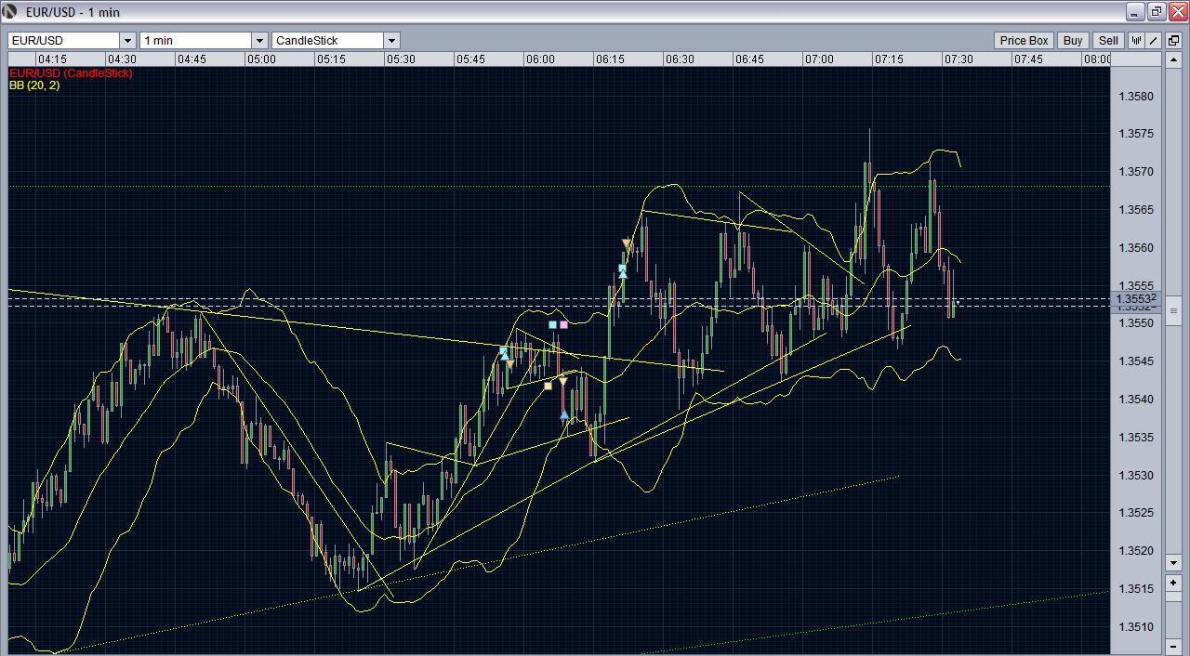Click the Sell button
This screenshot has height=656, width=1190.
[1108, 40]
